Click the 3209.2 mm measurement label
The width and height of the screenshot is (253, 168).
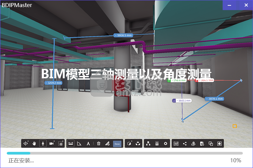(x=53, y=83)
